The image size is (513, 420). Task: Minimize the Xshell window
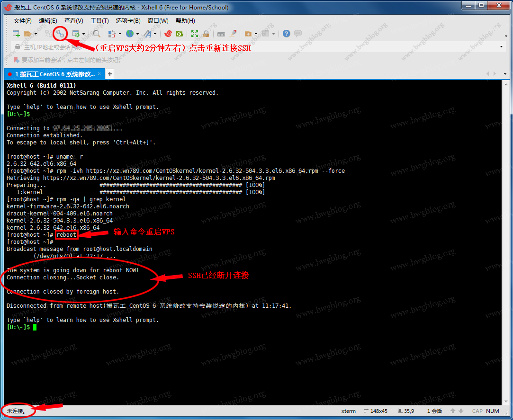(469, 6)
